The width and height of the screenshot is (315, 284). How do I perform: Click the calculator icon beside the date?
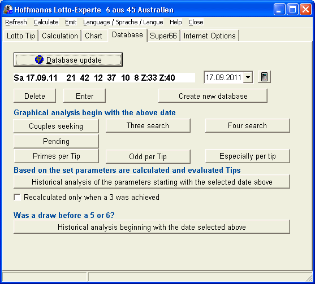[x=264, y=77]
